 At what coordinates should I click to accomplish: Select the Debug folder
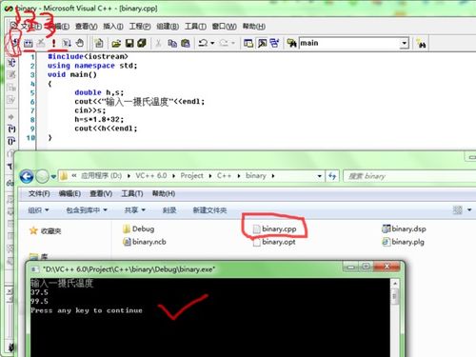tap(139, 228)
